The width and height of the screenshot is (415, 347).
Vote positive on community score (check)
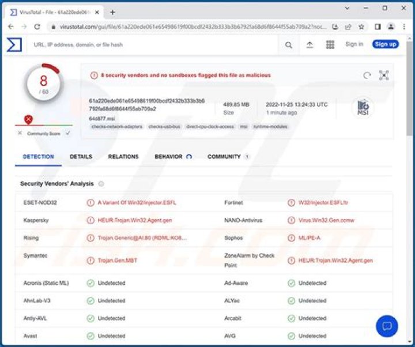[68, 133]
